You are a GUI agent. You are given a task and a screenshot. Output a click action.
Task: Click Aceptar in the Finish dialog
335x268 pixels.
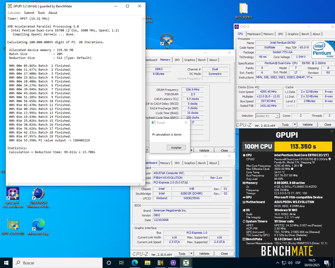tap(176, 148)
